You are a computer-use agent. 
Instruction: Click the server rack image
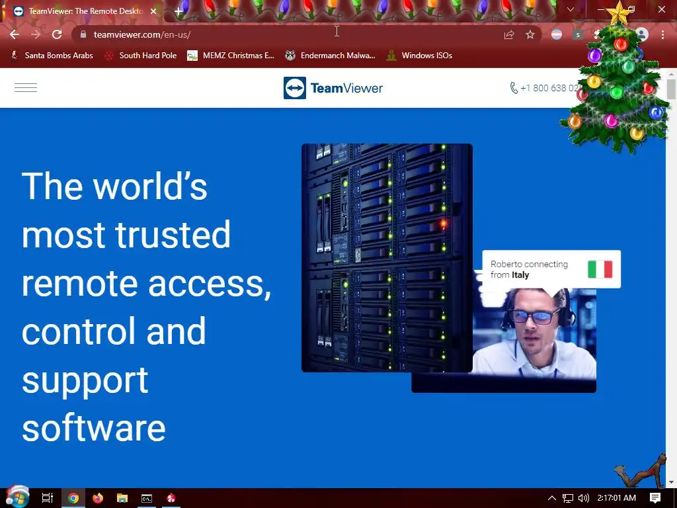click(387, 258)
